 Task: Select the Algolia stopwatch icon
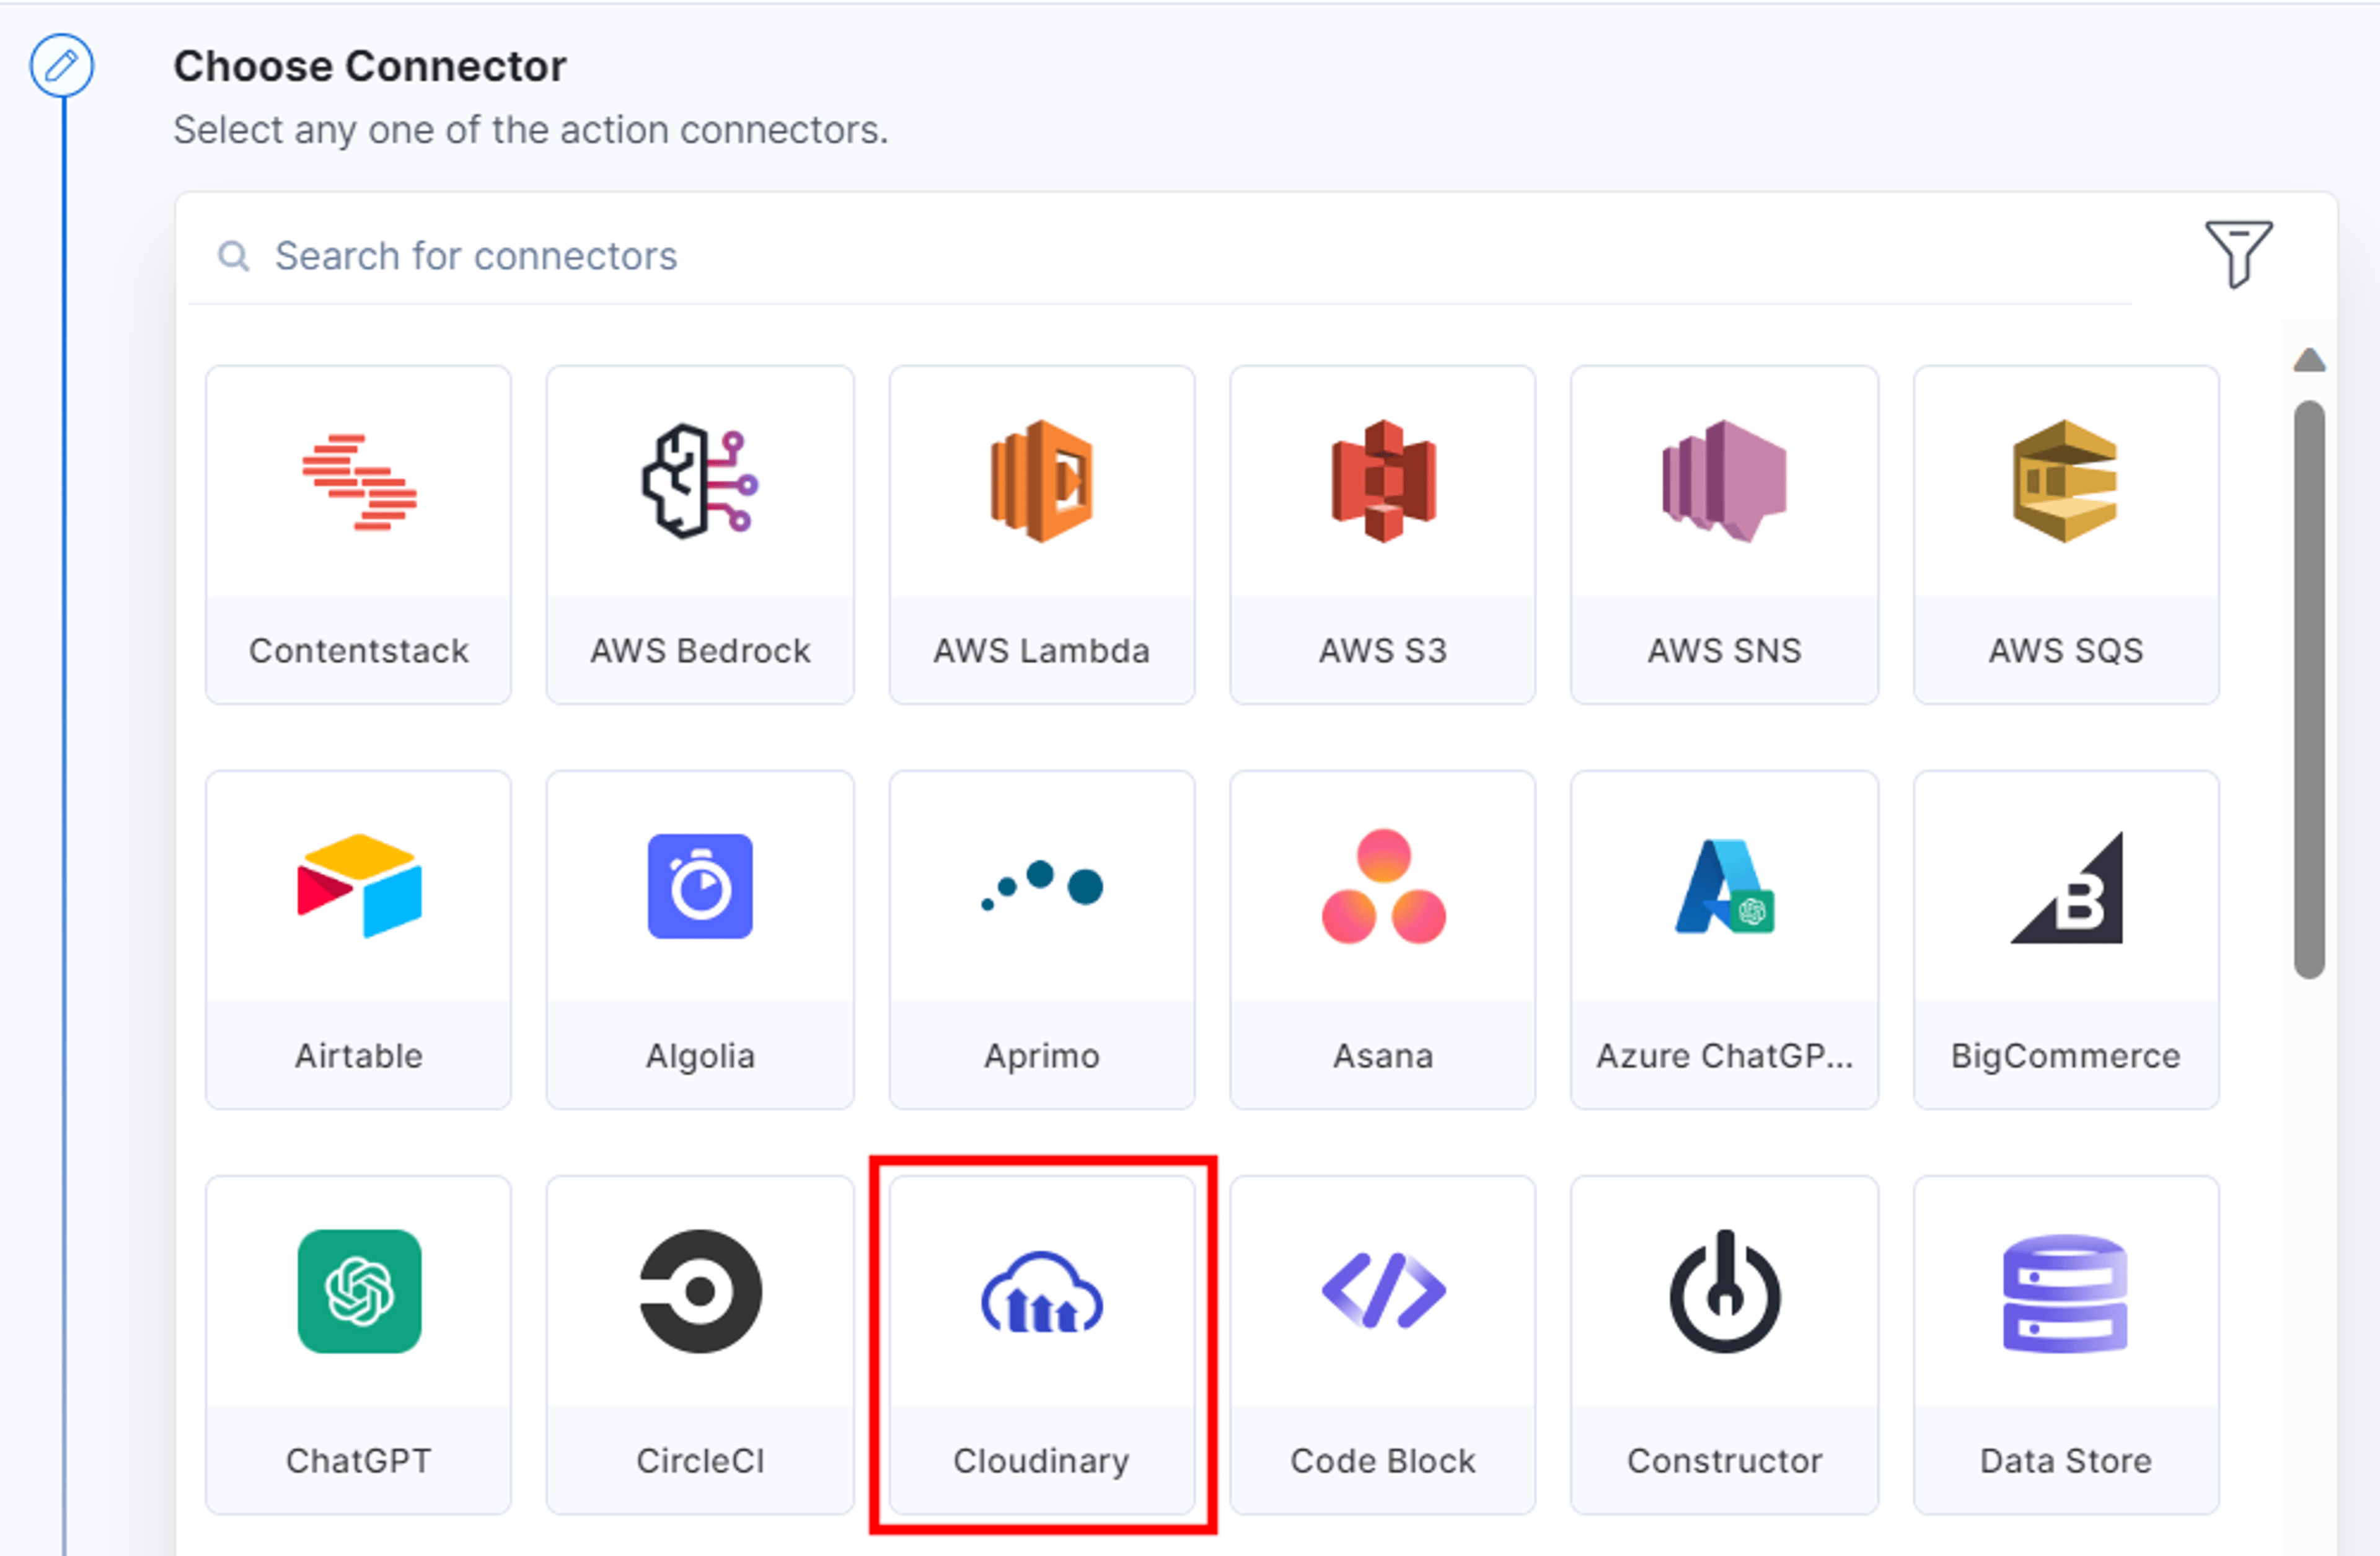coord(700,886)
